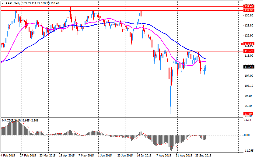Click the MACD(5,34,5) indicator label
The image size is (255, 158).
pyautogui.click(x=11, y=121)
